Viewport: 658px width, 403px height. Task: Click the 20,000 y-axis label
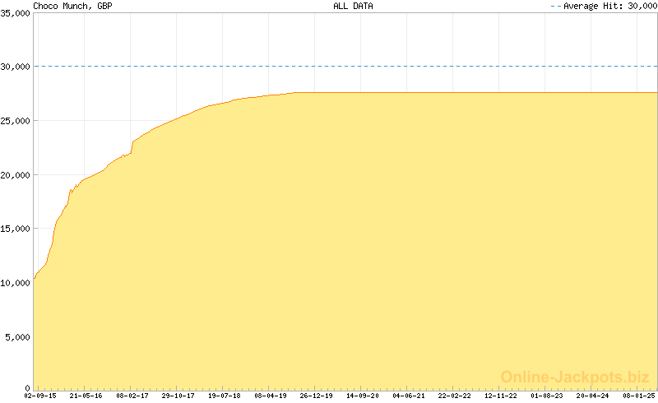(x=16, y=175)
